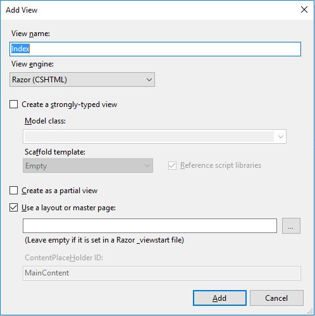This screenshot has width=315, height=316.
Task: Open the Razor (CSHTML) view engine dropdown
Action: [82, 80]
